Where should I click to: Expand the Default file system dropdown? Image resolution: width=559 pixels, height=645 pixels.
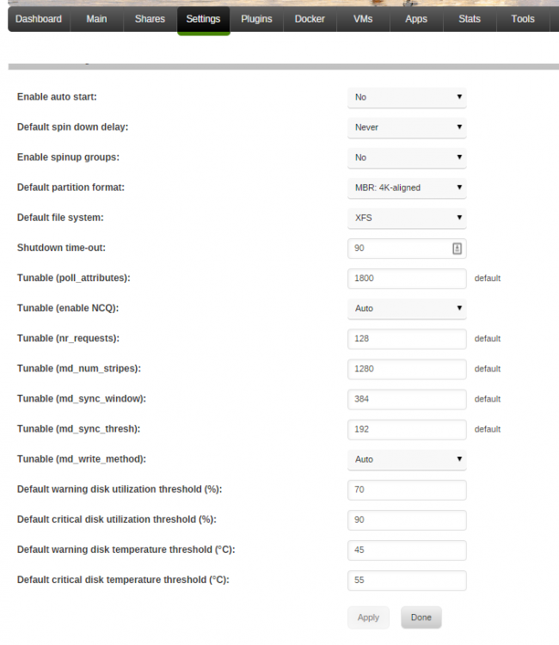coord(407,218)
